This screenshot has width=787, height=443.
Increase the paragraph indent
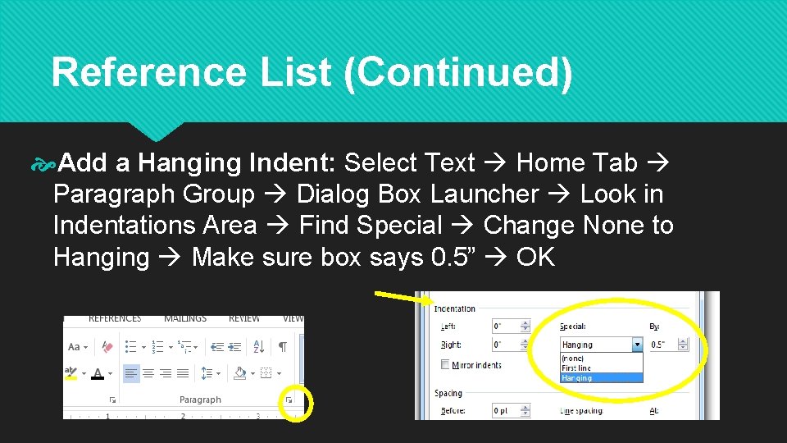point(234,346)
